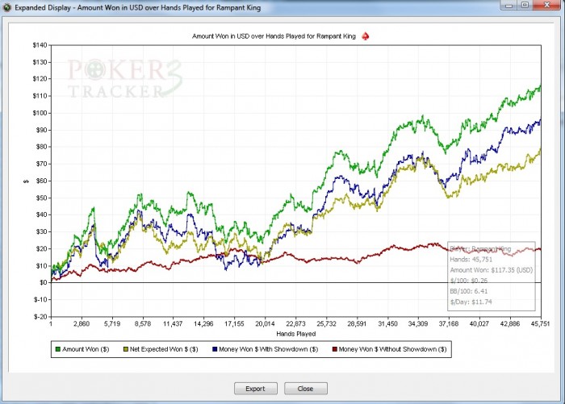The width and height of the screenshot is (565, 404).
Task: Close the window using the red X
Action: click(x=547, y=5)
